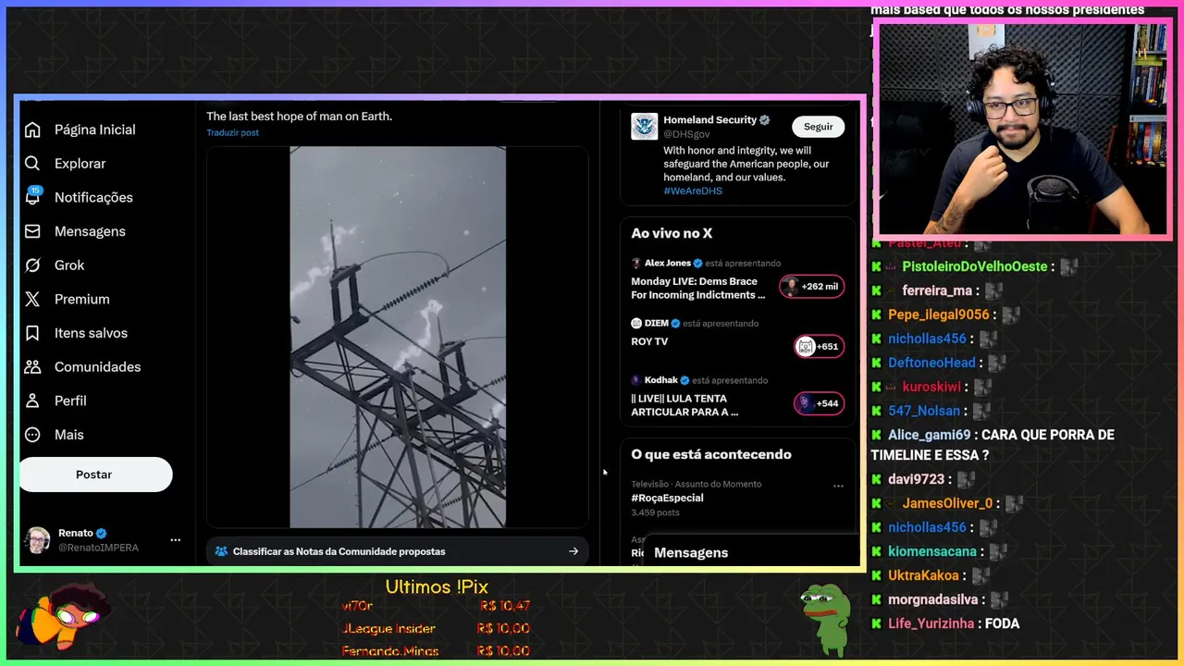This screenshot has width=1184, height=666.
Task: Click the Mais circle icon
Action: coord(32,435)
